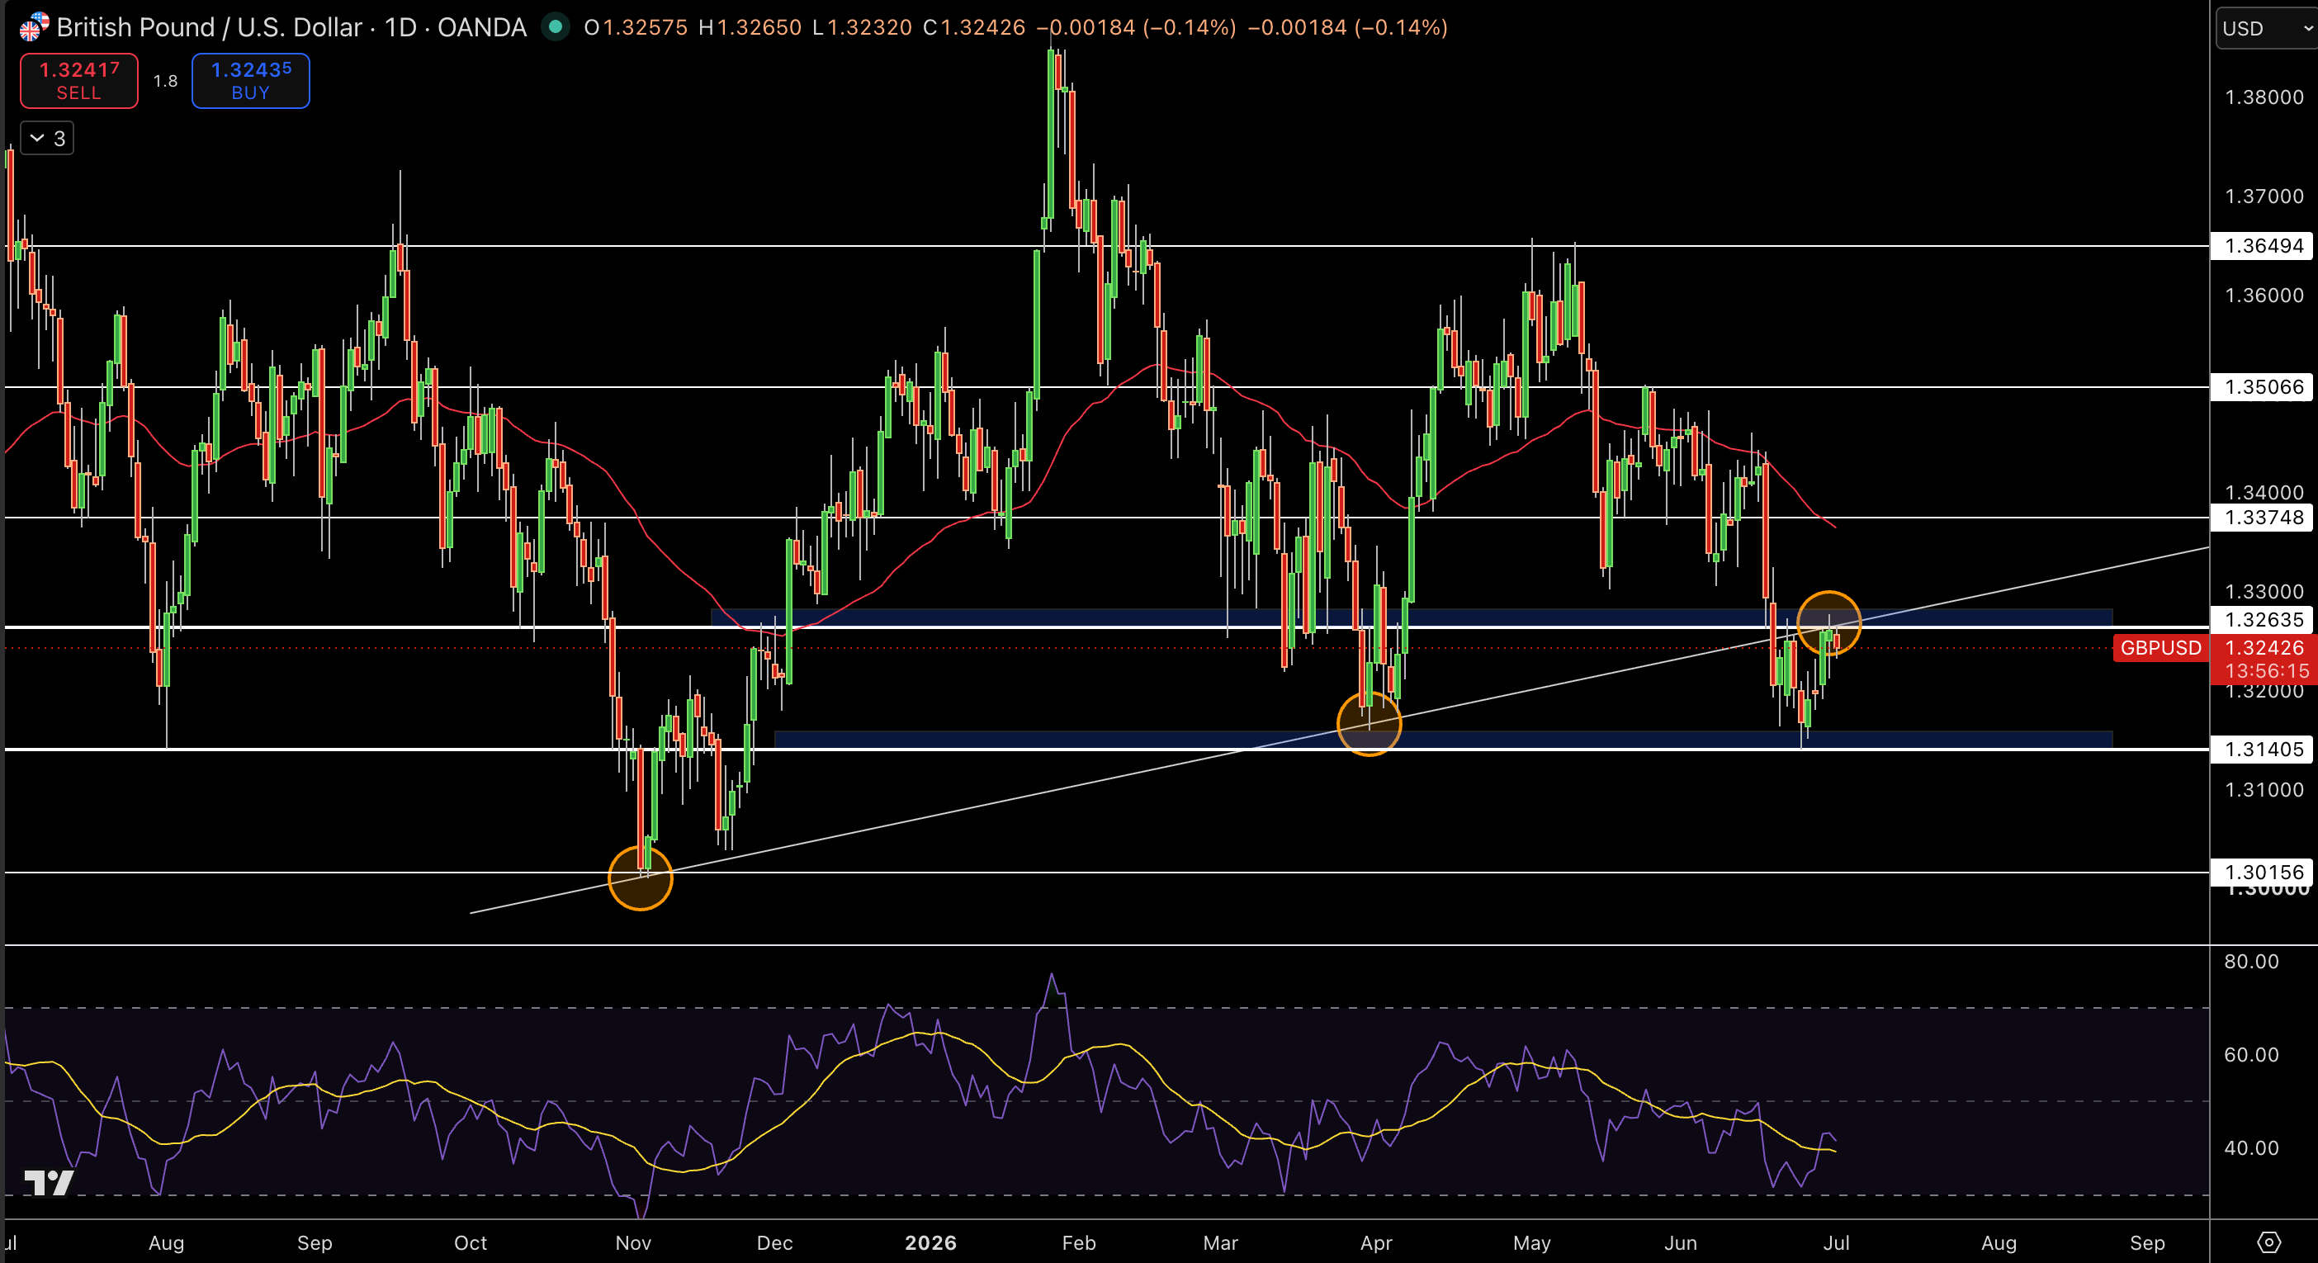2318x1263 pixels.
Task: Click the 1.32417 SELL button
Action: (x=79, y=81)
